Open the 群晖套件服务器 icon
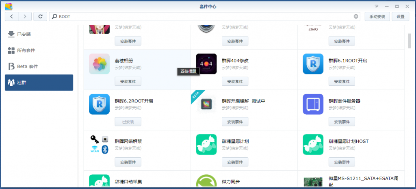 [313, 104]
